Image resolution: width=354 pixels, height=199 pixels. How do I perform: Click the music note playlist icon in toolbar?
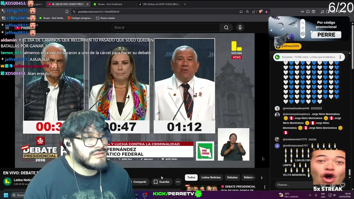tap(322, 12)
